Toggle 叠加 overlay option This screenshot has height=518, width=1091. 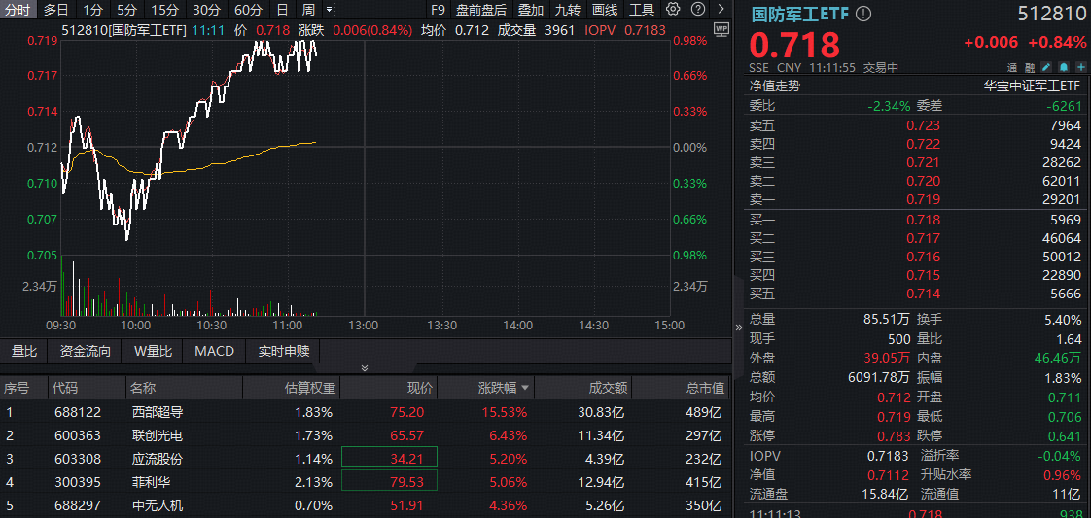pos(531,10)
